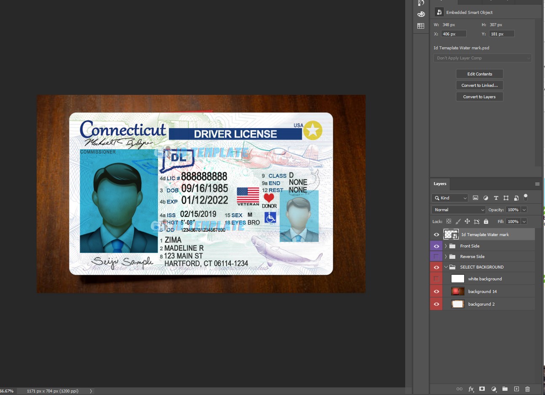Create a new layer

tap(516, 389)
